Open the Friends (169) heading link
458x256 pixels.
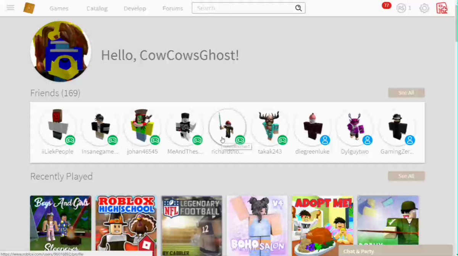tap(55, 93)
